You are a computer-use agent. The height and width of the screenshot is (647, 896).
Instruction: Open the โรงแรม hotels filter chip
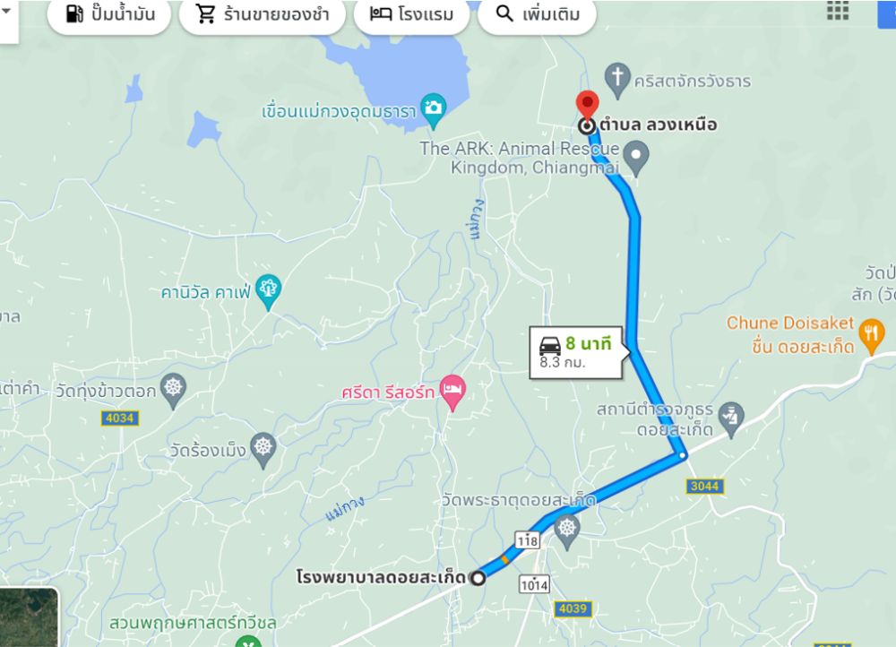click(x=411, y=14)
